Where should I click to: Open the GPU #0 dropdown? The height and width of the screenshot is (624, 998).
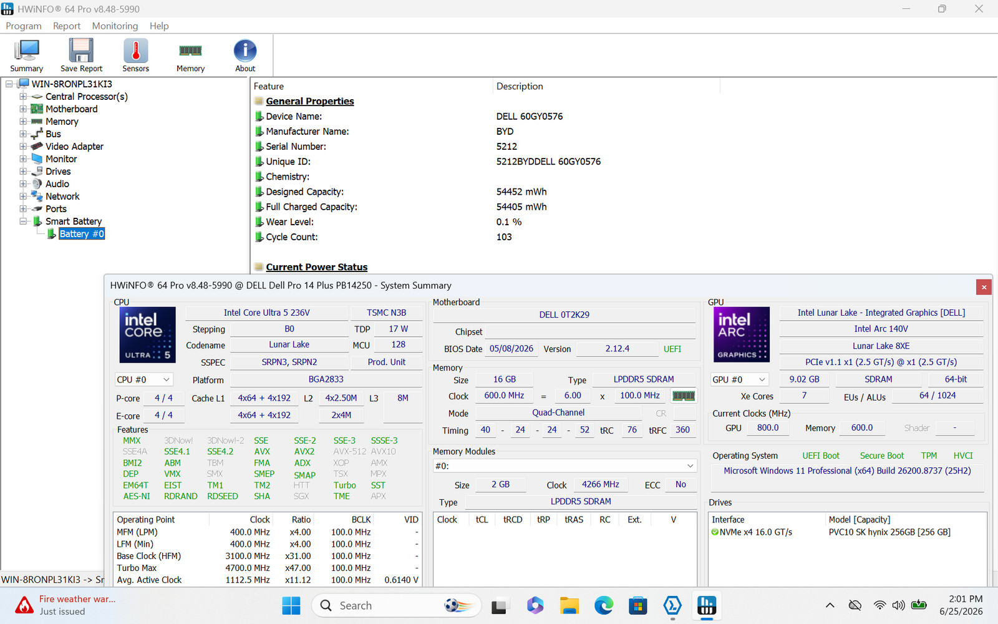tap(739, 379)
